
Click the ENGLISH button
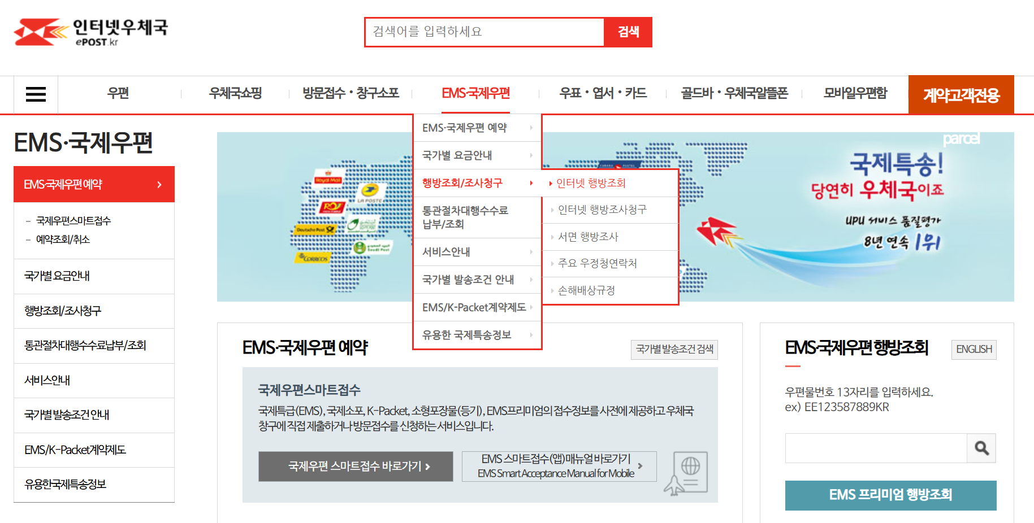click(x=974, y=350)
